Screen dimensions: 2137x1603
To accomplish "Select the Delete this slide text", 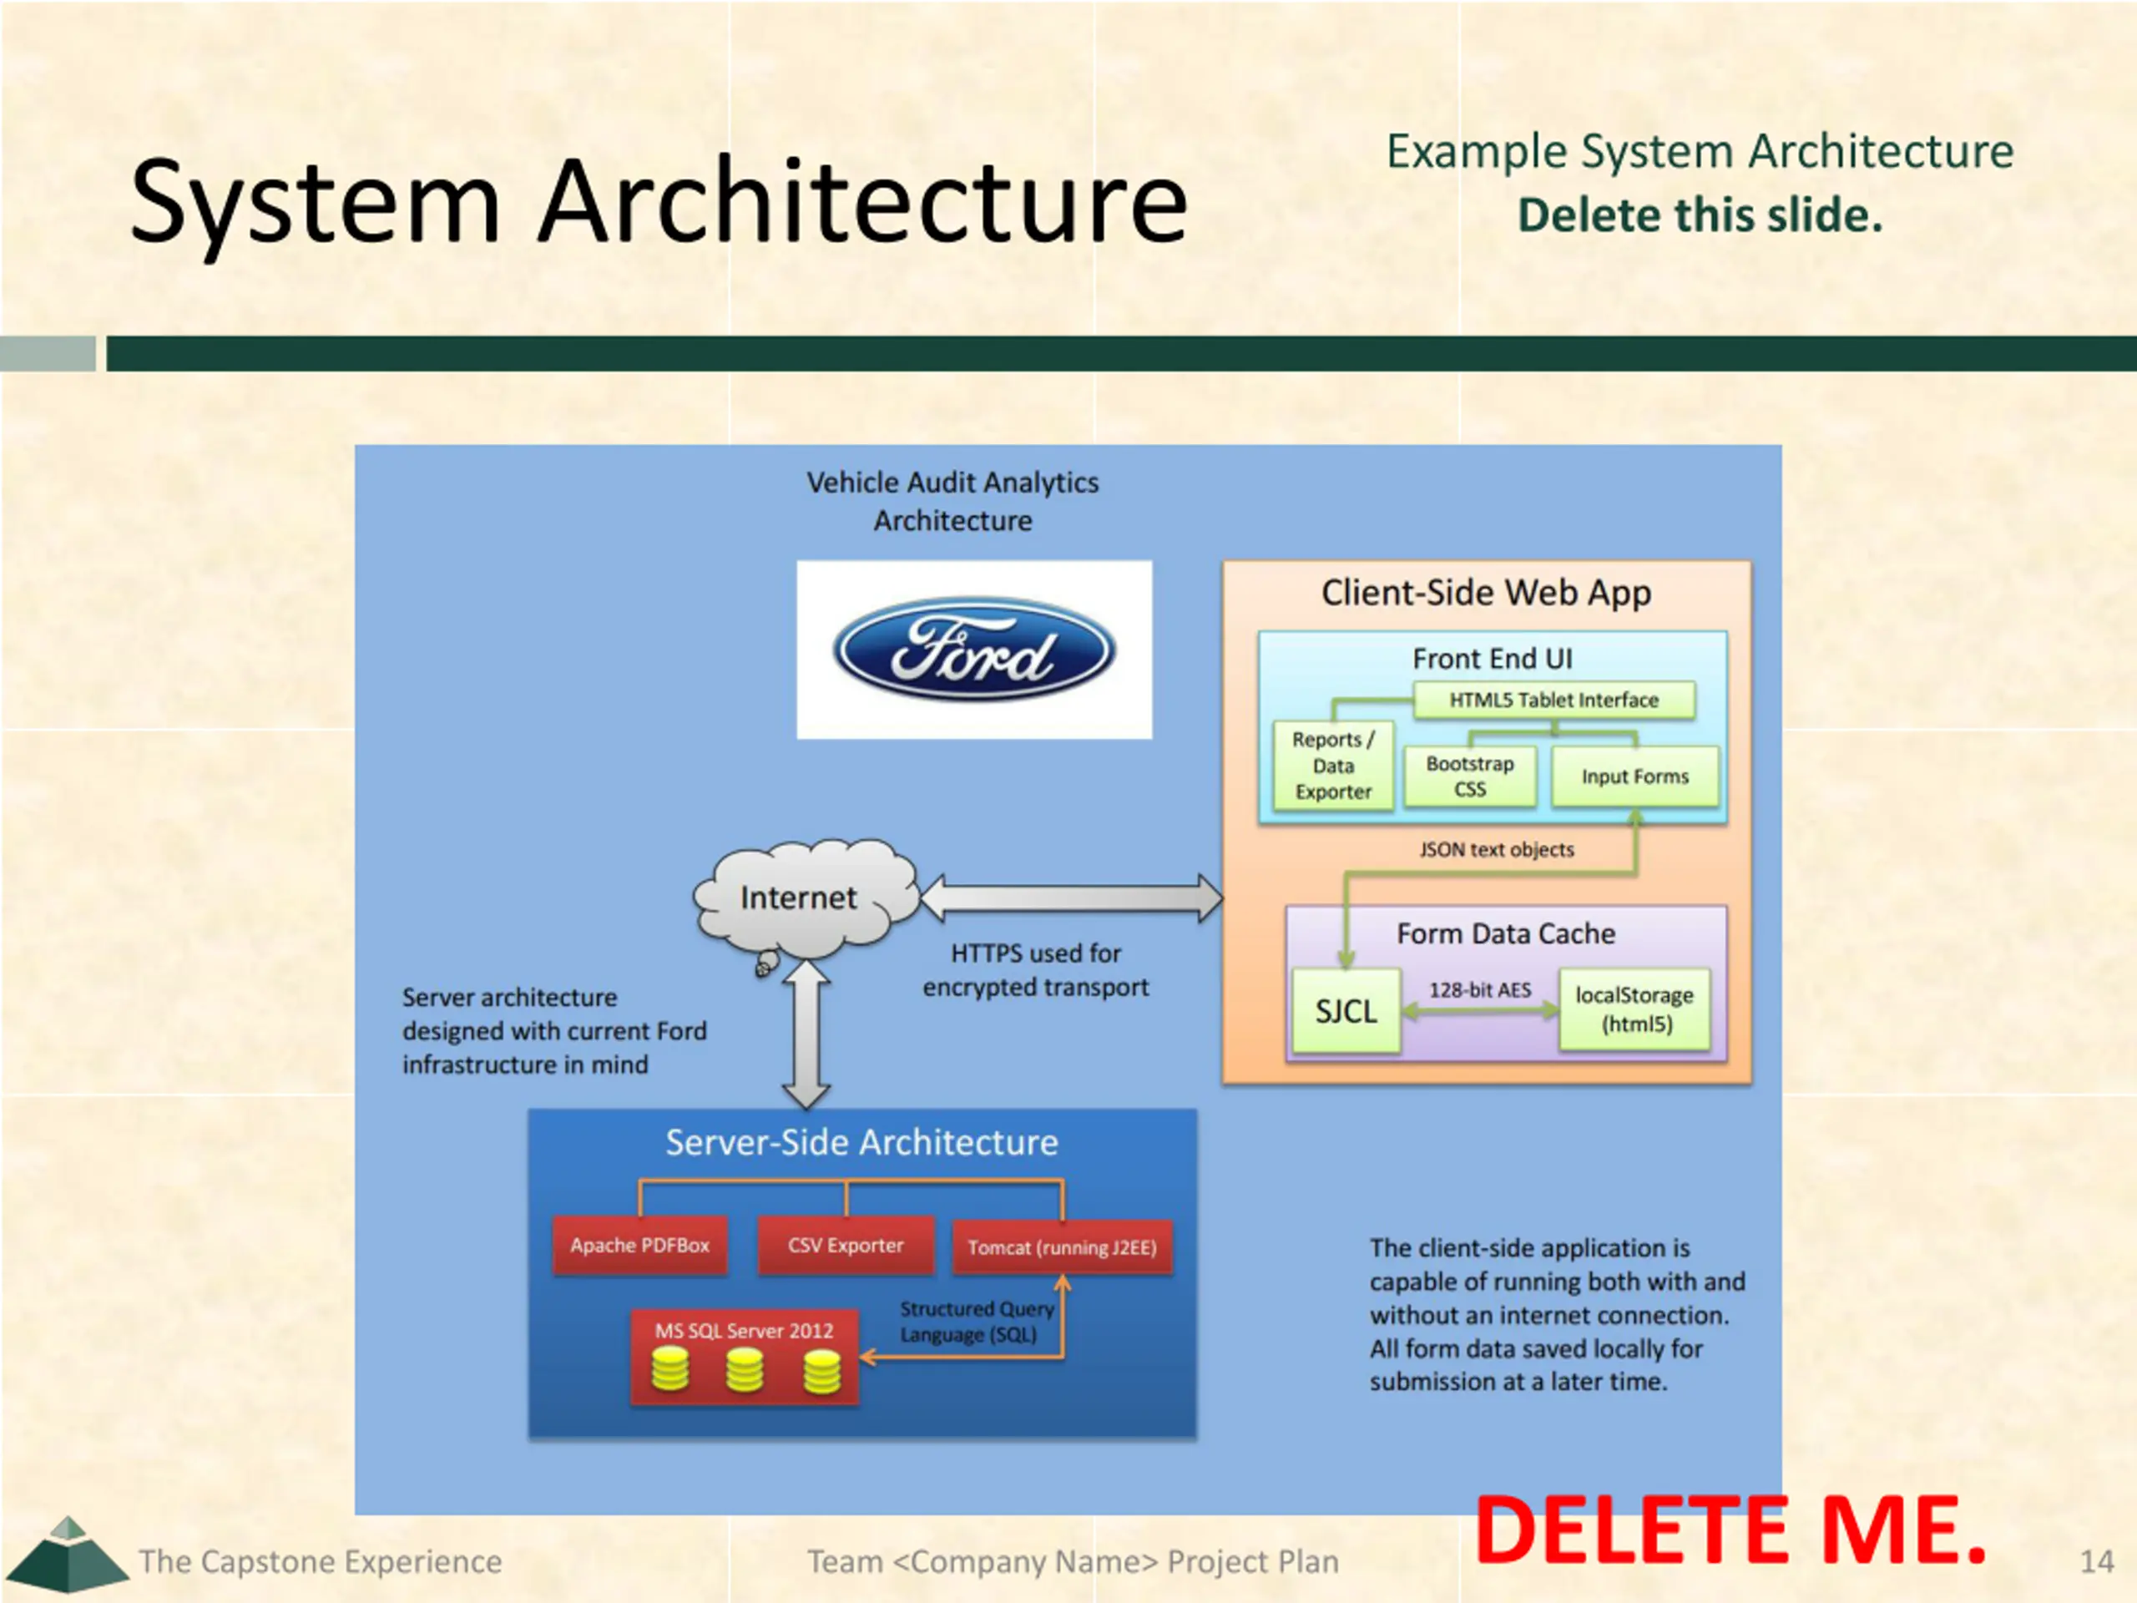I will 1700,215.
